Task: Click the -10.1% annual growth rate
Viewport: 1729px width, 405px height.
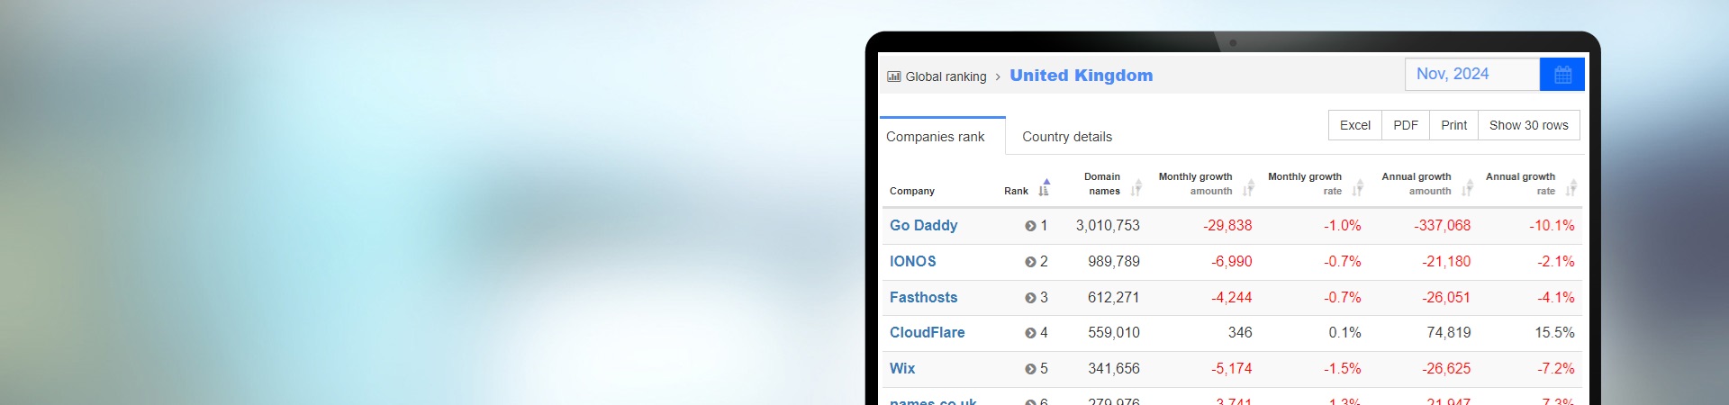Action: coord(1552,226)
